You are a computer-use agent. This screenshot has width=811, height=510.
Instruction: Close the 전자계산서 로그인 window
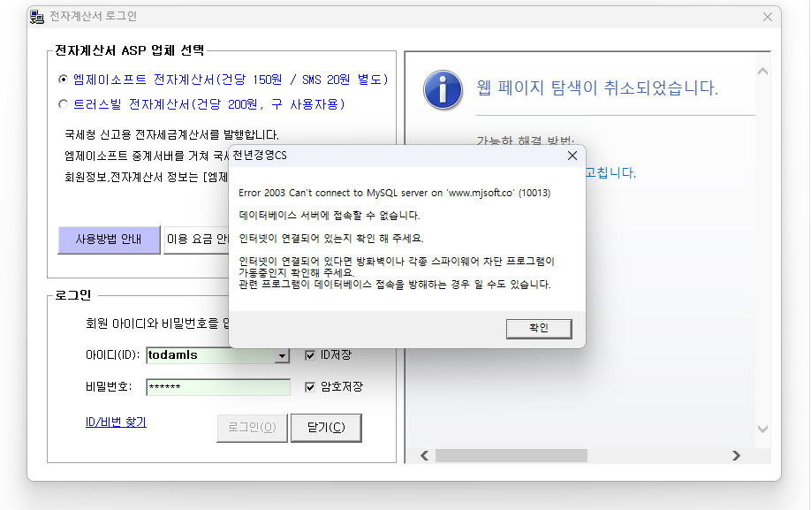pyautogui.click(x=768, y=17)
